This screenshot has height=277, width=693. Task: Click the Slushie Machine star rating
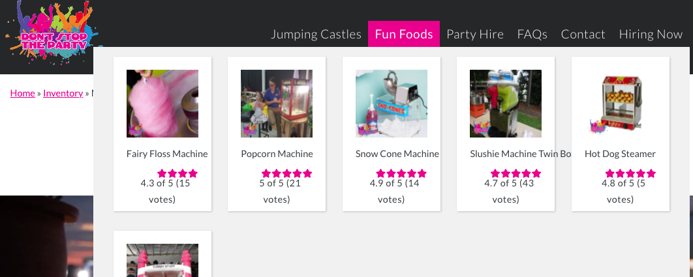click(516, 173)
